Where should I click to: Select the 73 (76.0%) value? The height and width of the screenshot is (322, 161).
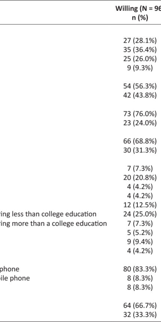click(140, 114)
